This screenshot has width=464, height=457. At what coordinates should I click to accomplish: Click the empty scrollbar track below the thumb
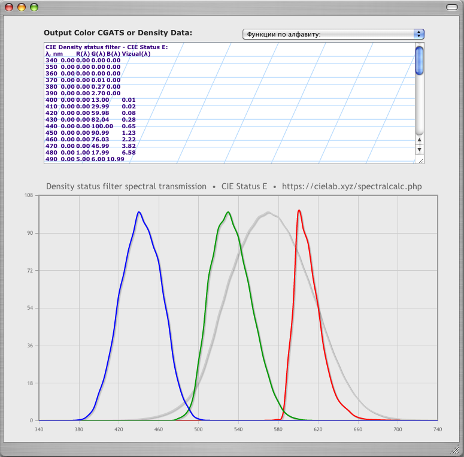coord(419,105)
